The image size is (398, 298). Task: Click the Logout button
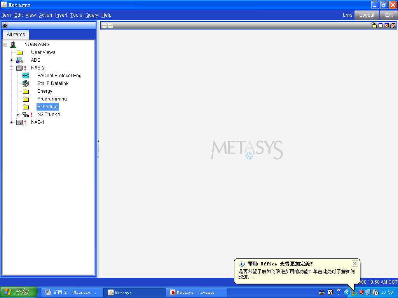(367, 15)
